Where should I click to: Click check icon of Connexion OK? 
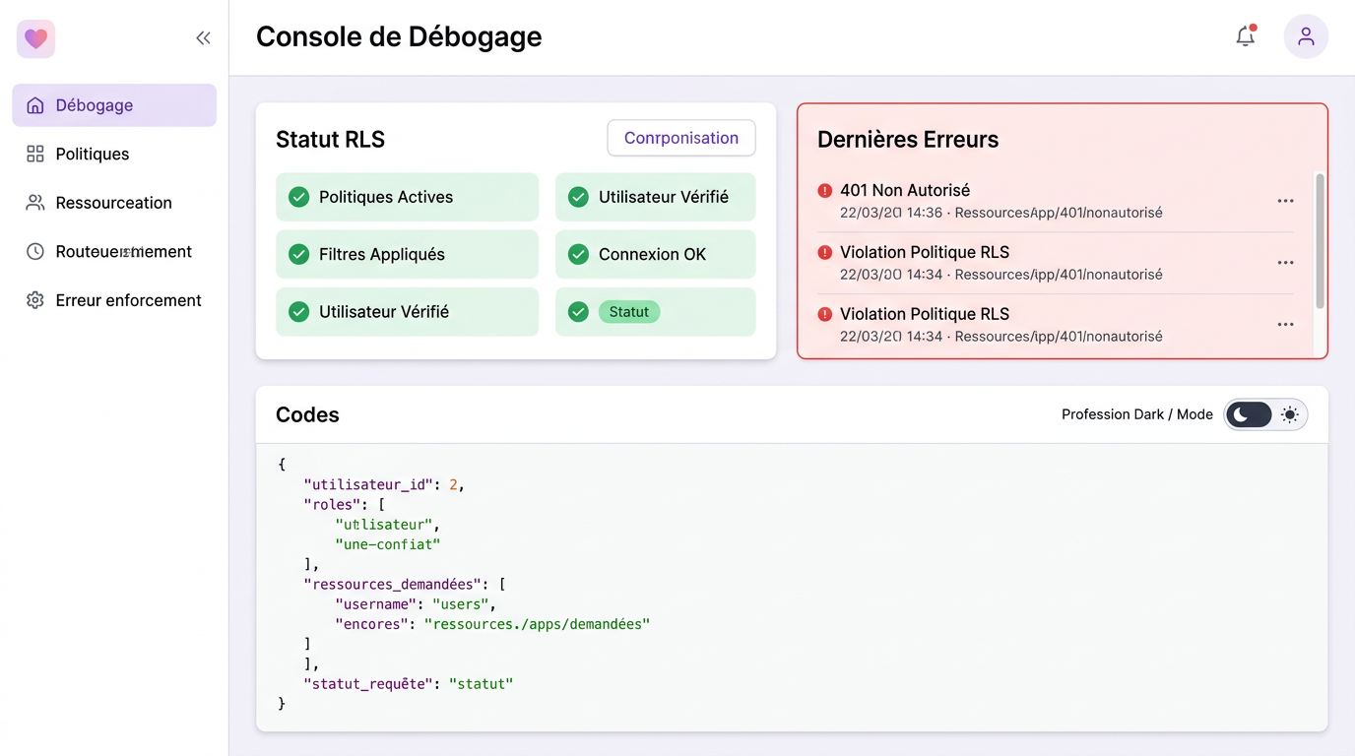point(578,254)
